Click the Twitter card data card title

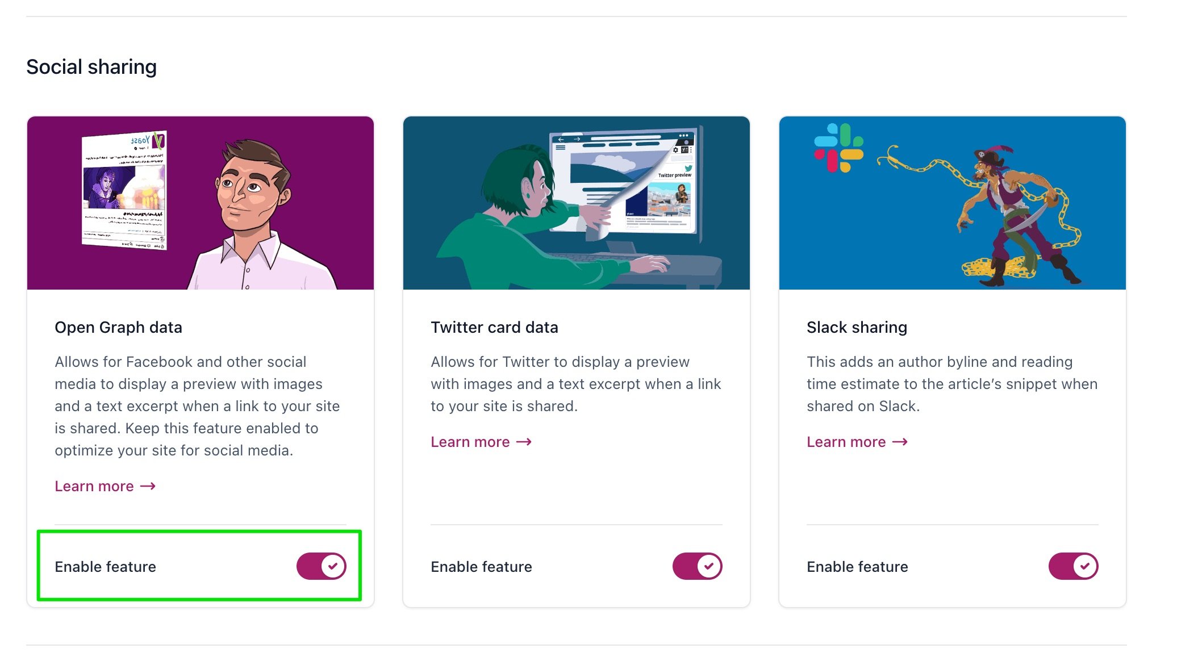495,327
